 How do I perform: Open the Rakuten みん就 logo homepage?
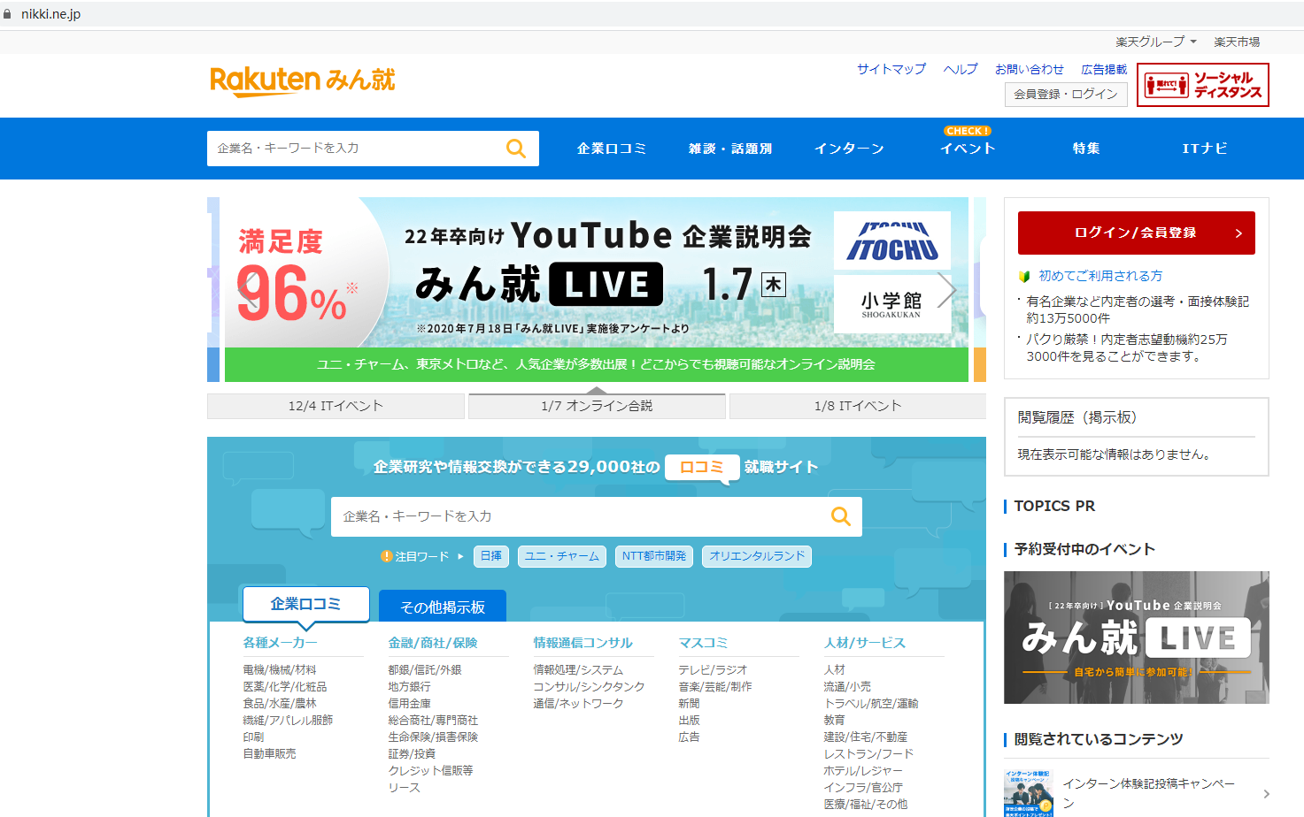(302, 80)
